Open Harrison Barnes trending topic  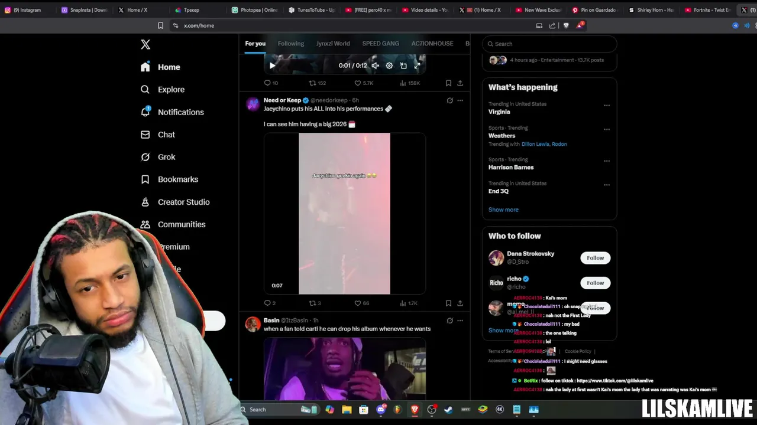[x=511, y=168]
